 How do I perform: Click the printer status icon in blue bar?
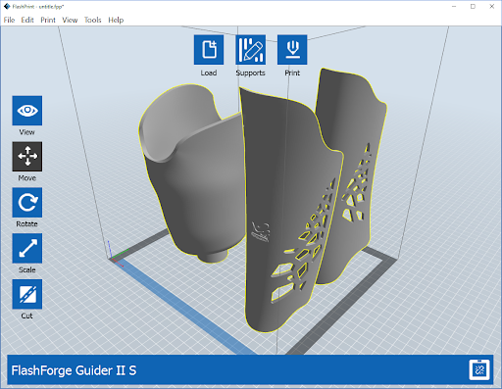pos(479,369)
